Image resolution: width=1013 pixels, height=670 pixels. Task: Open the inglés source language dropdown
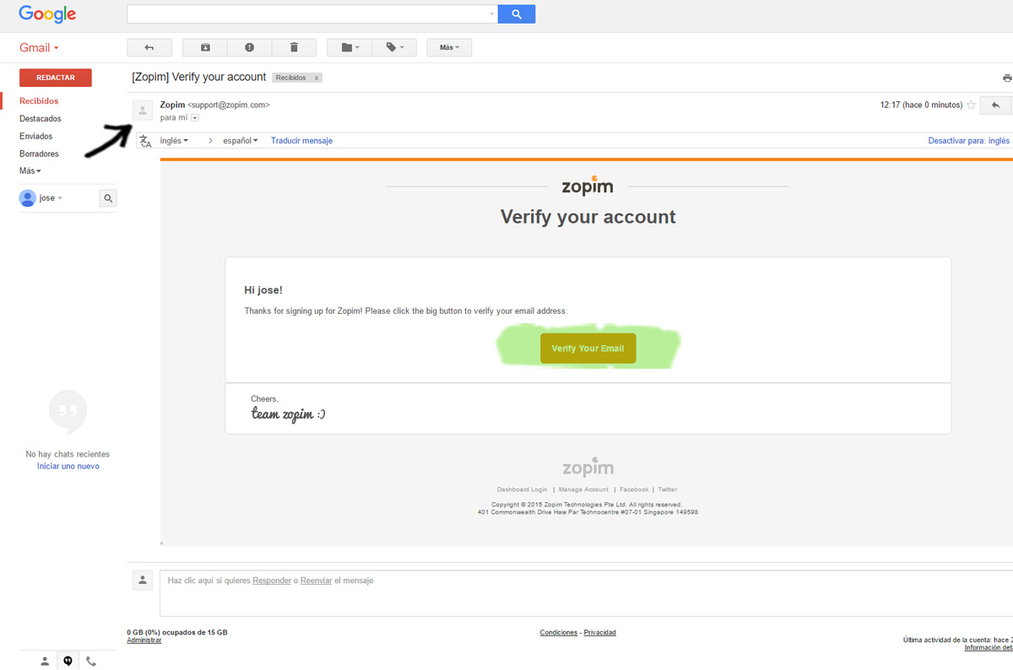(x=174, y=141)
